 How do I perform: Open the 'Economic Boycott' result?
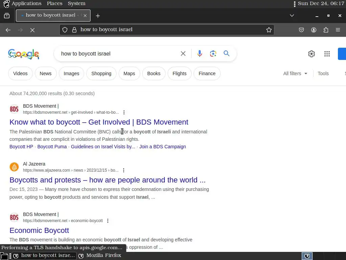click(39, 230)
